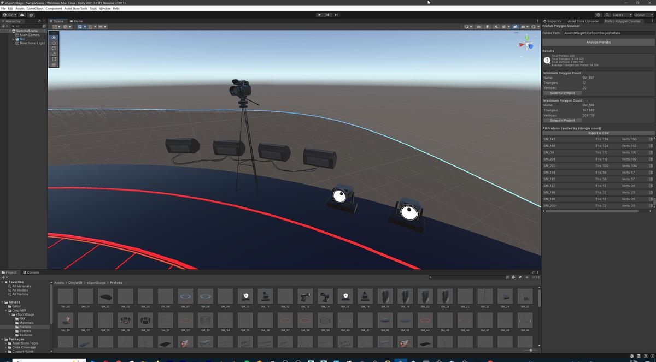Click Select in Project under Minimum Polygon Count
This screenshot has height=362, width=656.
coord(561,93)
